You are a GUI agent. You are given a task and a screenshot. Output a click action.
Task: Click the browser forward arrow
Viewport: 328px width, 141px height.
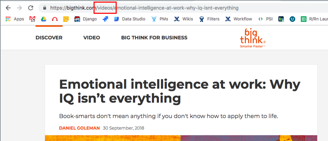[x=19, y=8]
